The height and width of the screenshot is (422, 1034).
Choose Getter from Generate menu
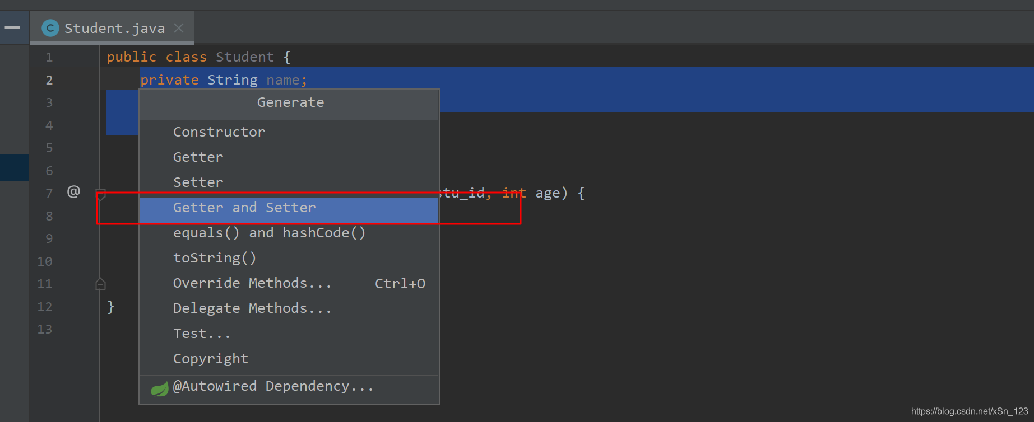289,157
